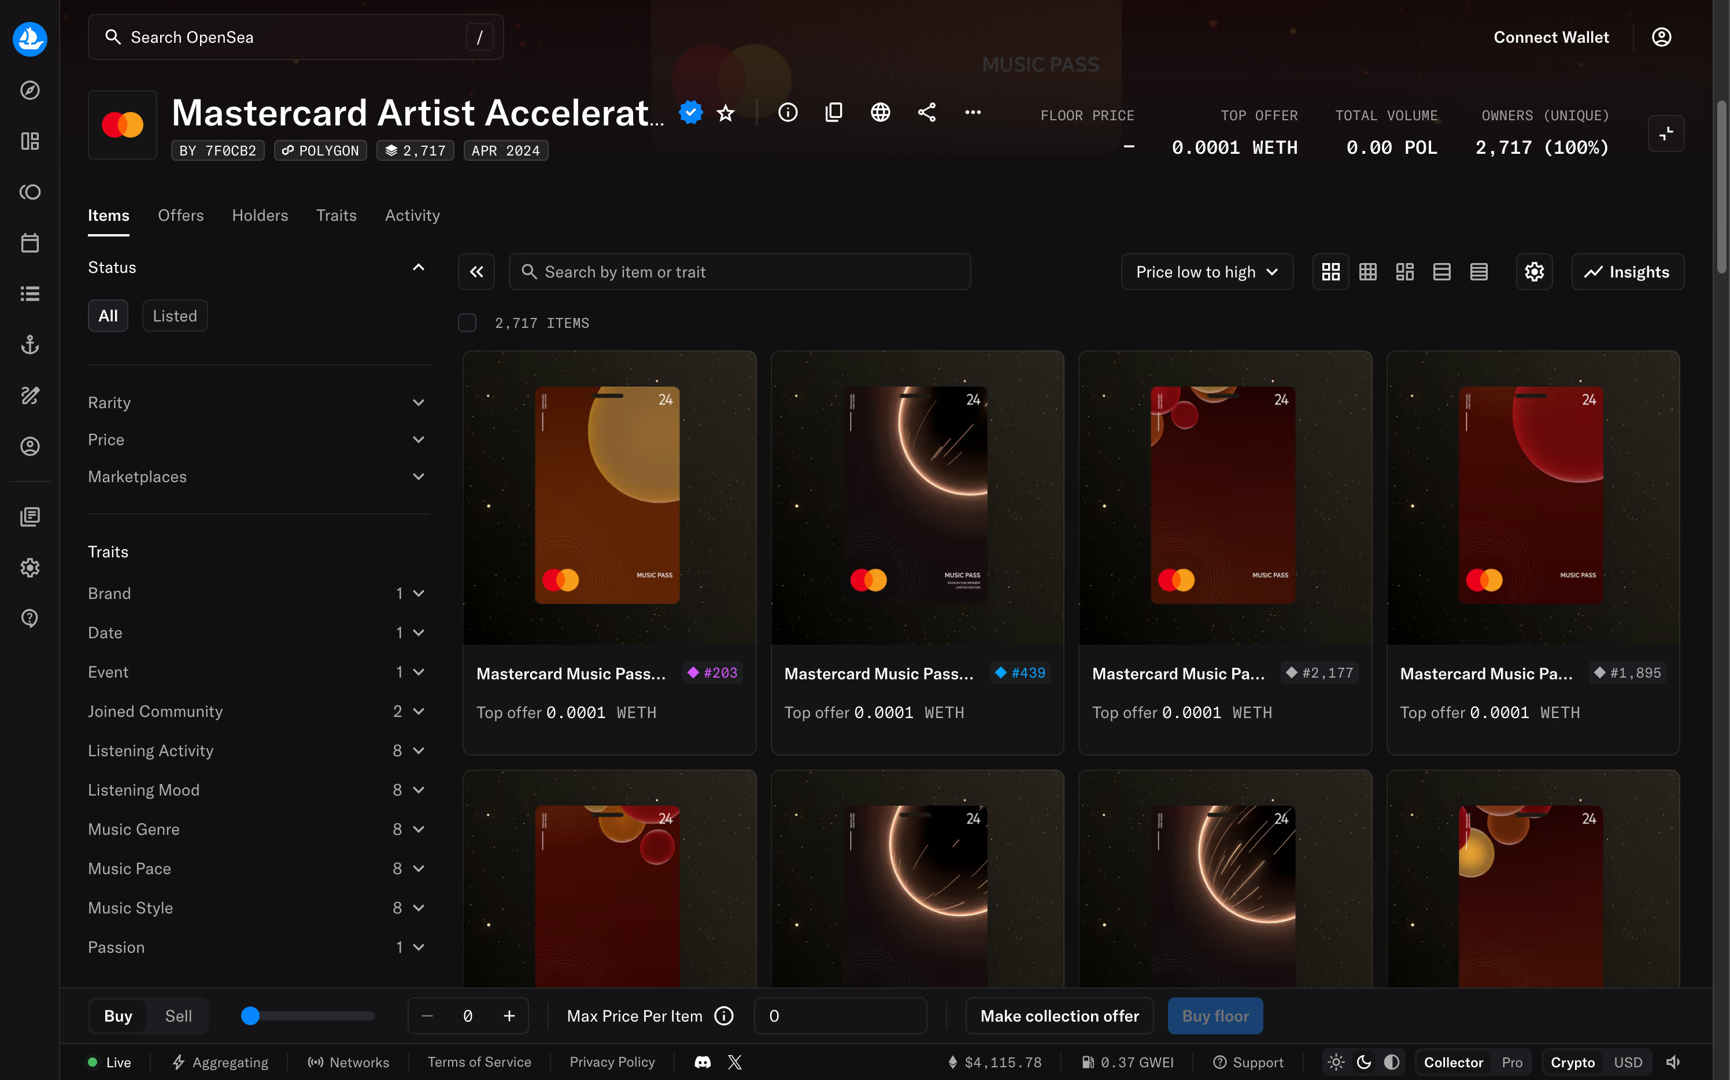Switch to the Holders tab
The width and height of the screenshot is (1730, 1080).
pos(260,216)
